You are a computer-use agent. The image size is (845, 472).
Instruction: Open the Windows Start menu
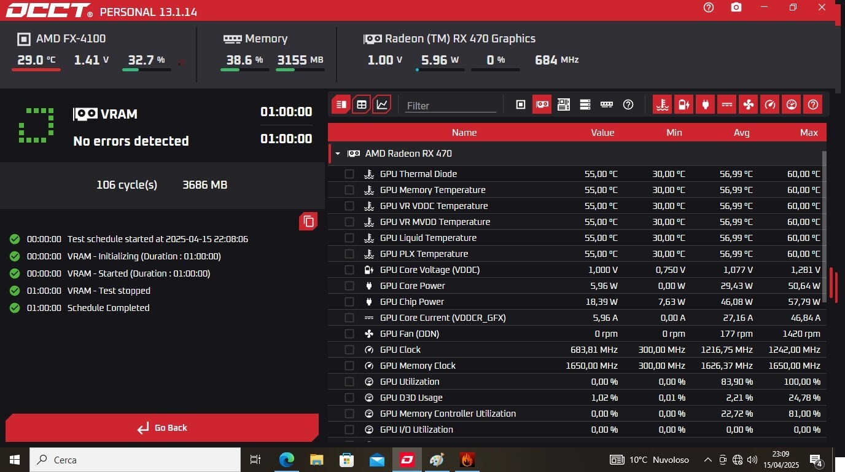[x=14, y=459]
